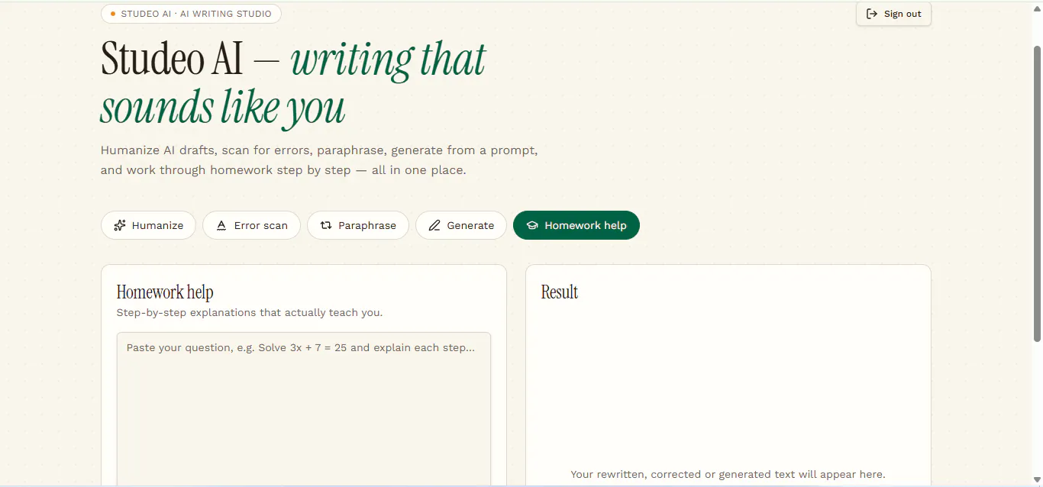Click the scrollbar down arrow

click(x=1037, y=480)
